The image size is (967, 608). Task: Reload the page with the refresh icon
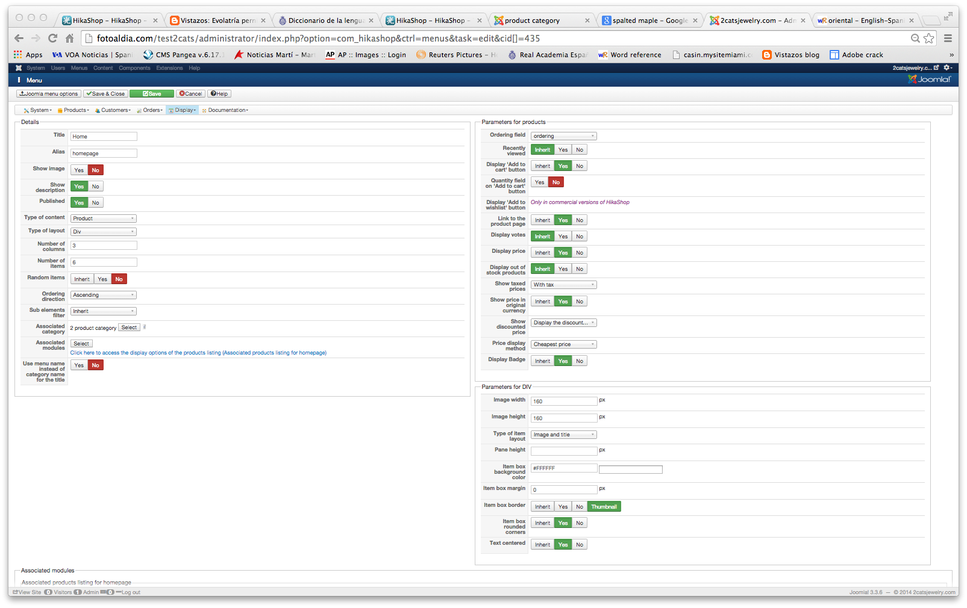(x=52, y=39)
